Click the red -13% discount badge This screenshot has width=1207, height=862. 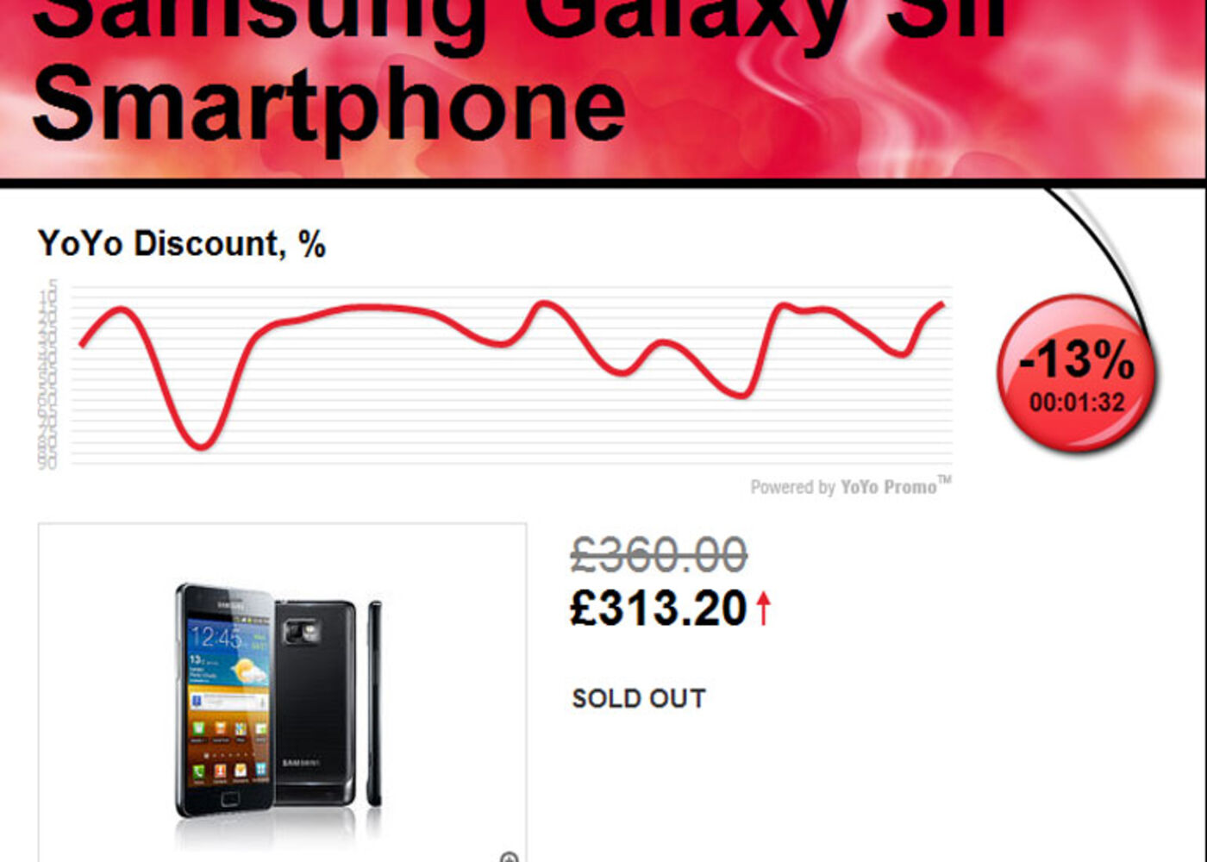(x=1078, y=373)
